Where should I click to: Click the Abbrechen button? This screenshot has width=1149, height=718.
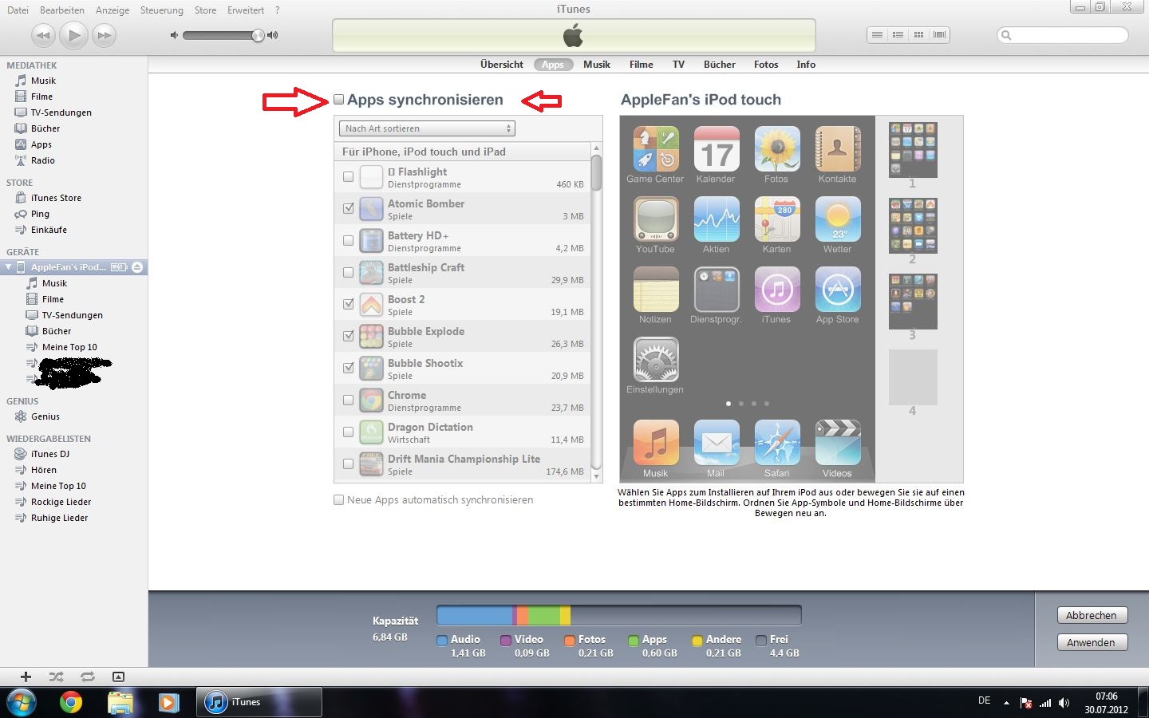click(1091, 615)
